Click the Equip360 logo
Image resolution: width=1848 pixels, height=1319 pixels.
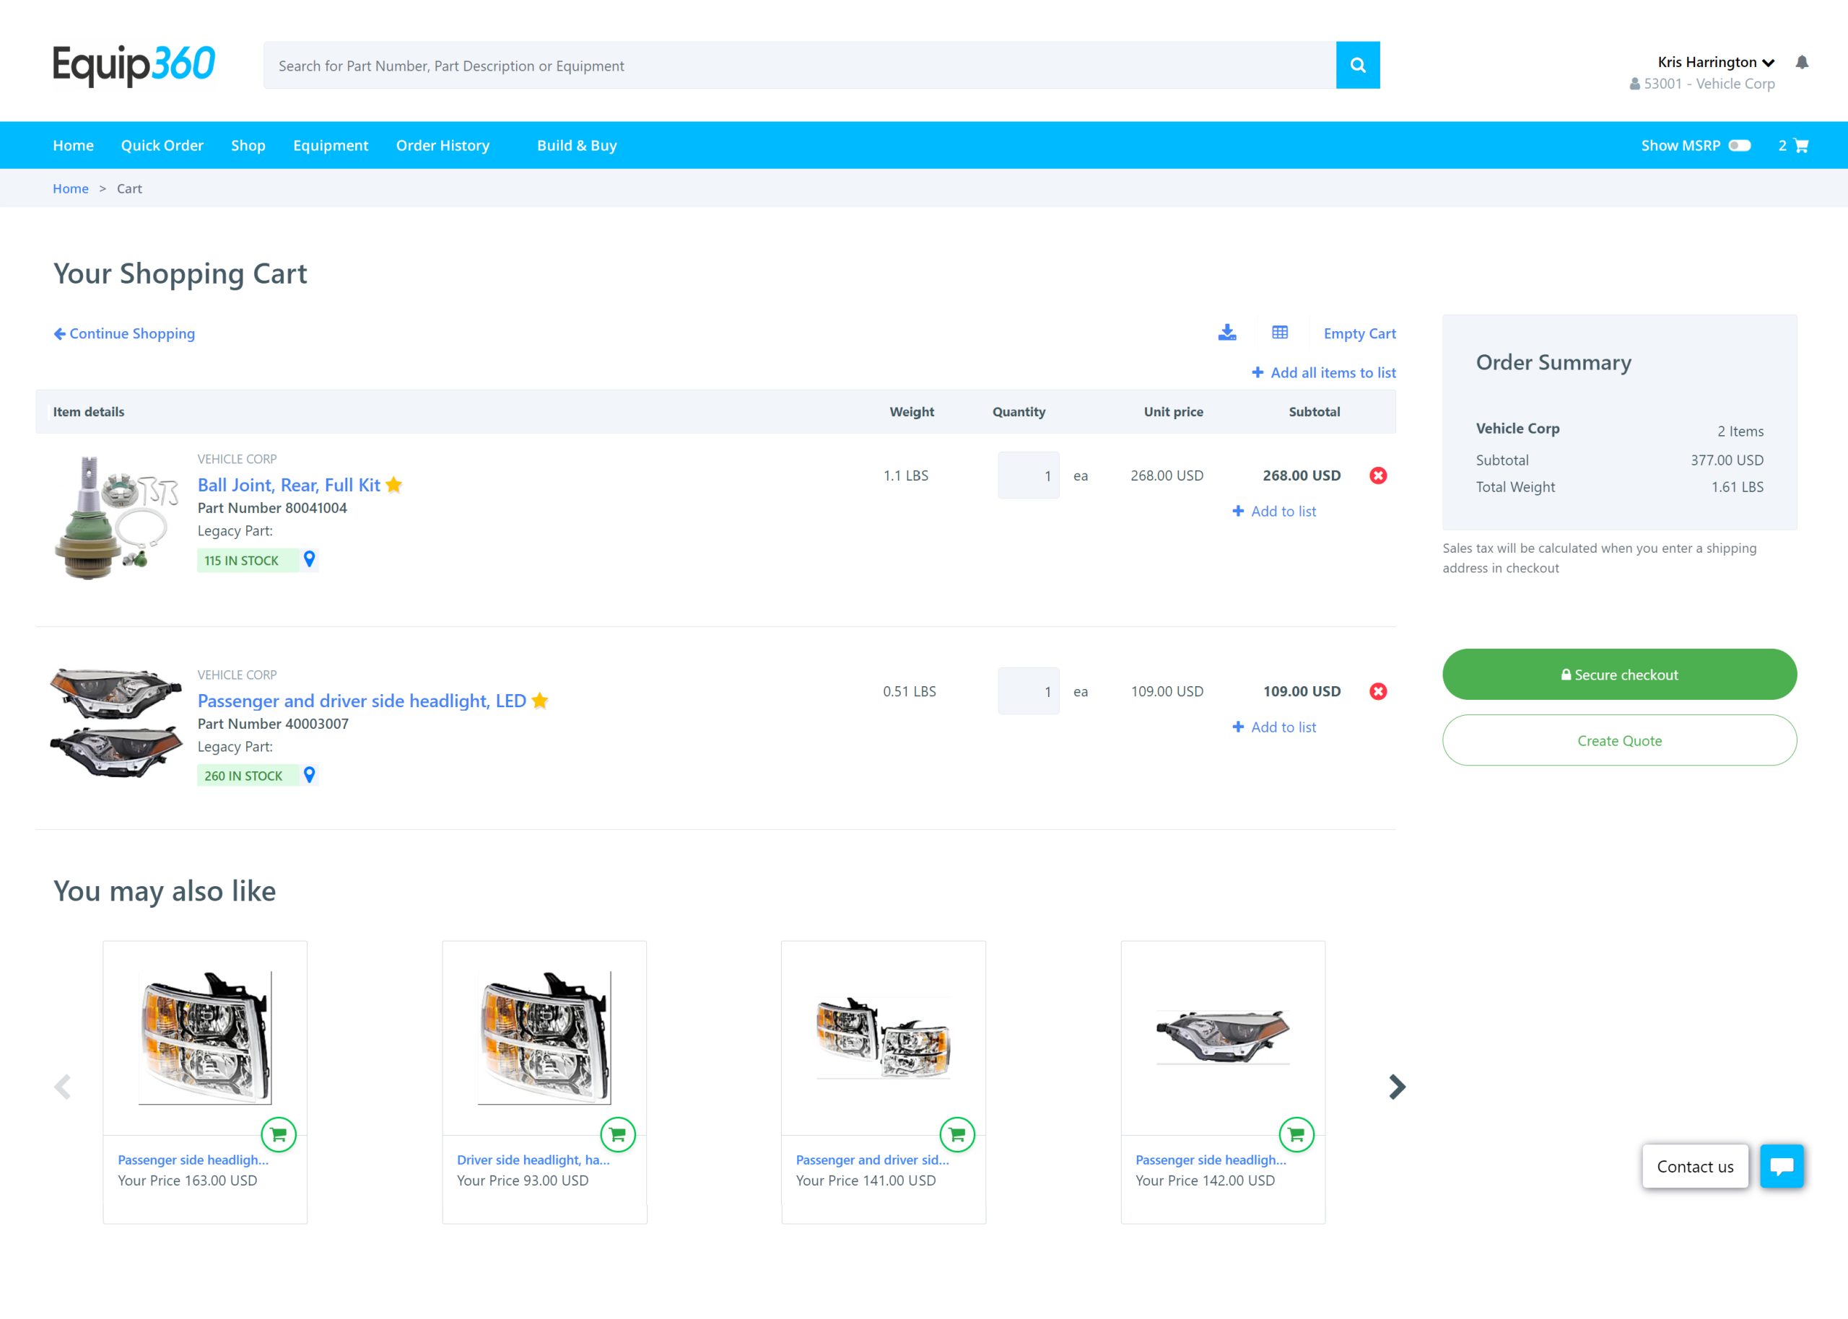tap(134, 65)
